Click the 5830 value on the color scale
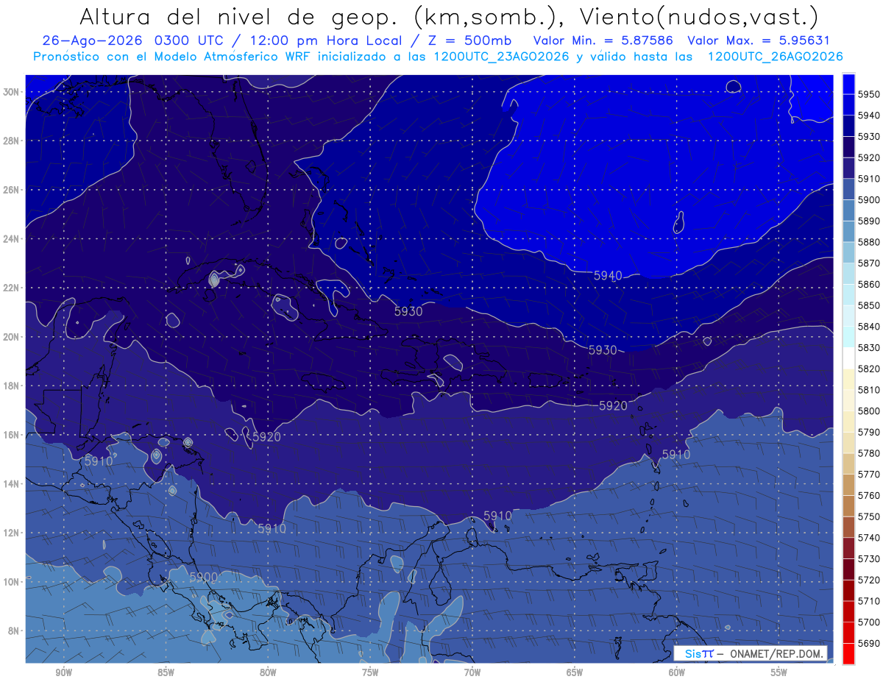Screen dimensions: 883x682 pos(869,347)
